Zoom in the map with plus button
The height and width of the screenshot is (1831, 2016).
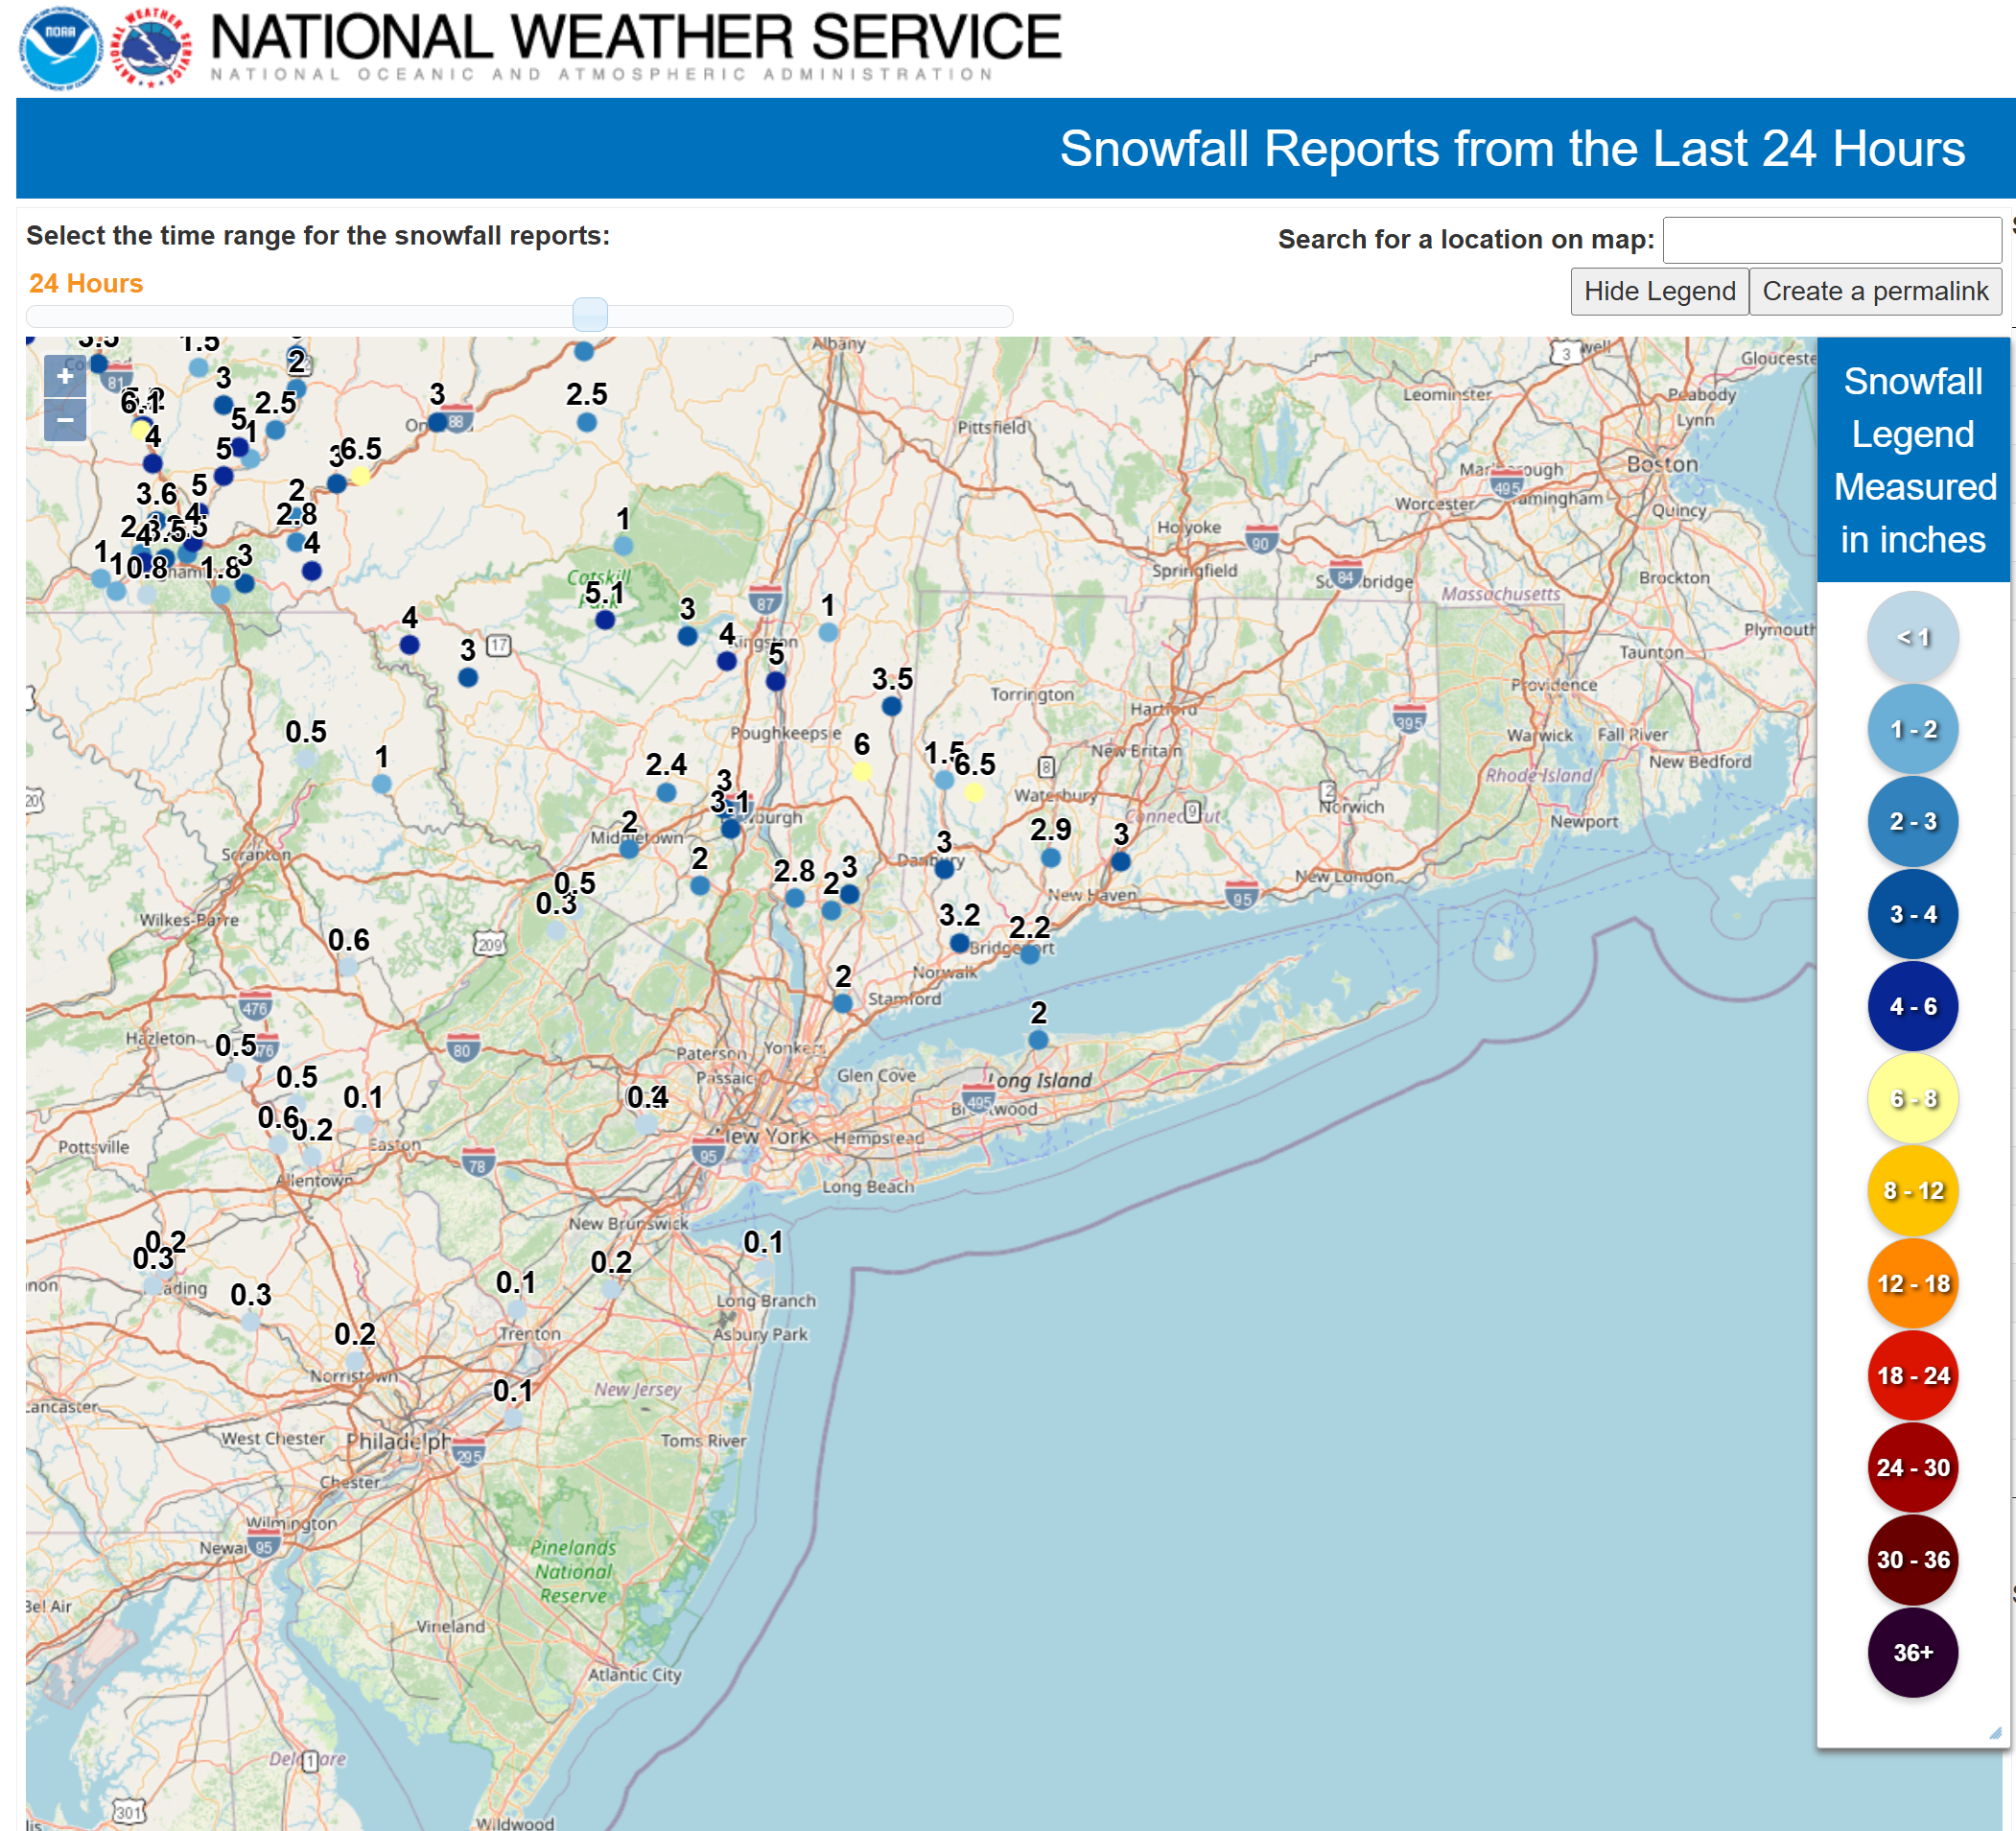65,377
